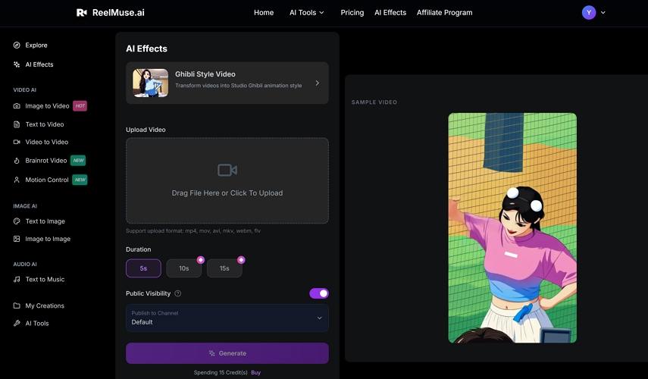Viewport: 648px width, 379px height.
Task: Click the Generate button
Action: coord(227,353)
